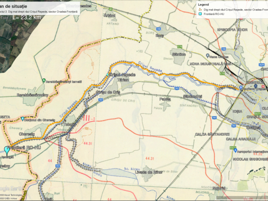The width and height of the screenshot is (268, 201).
Task: Click the CALEA SÂNTANDREI label
Action: pos(212,134)
